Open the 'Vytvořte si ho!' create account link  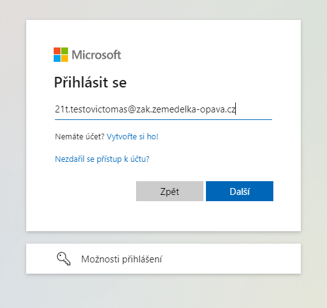(133, 137)
